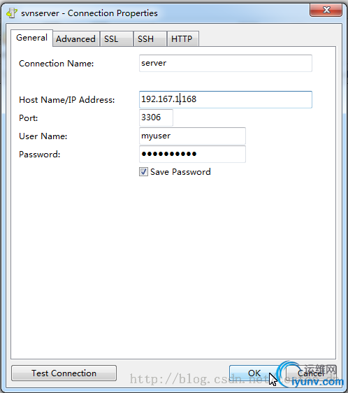Click the 'Connection Name:' label

tap(57, 64)
